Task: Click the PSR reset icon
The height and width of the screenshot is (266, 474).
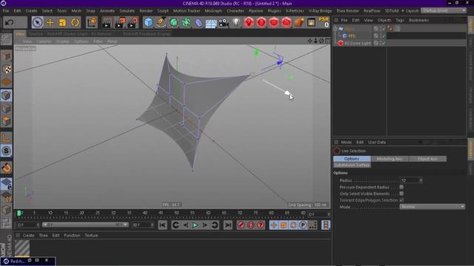Action: [324, 22]
